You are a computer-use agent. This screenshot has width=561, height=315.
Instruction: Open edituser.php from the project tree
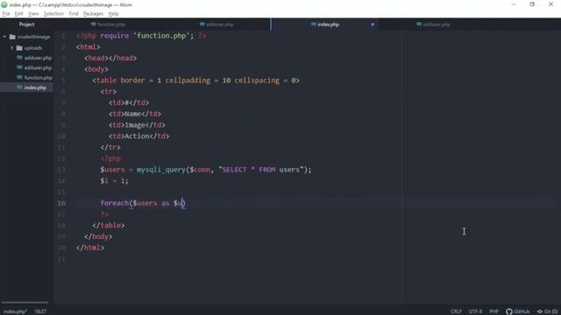click(38, 67)
